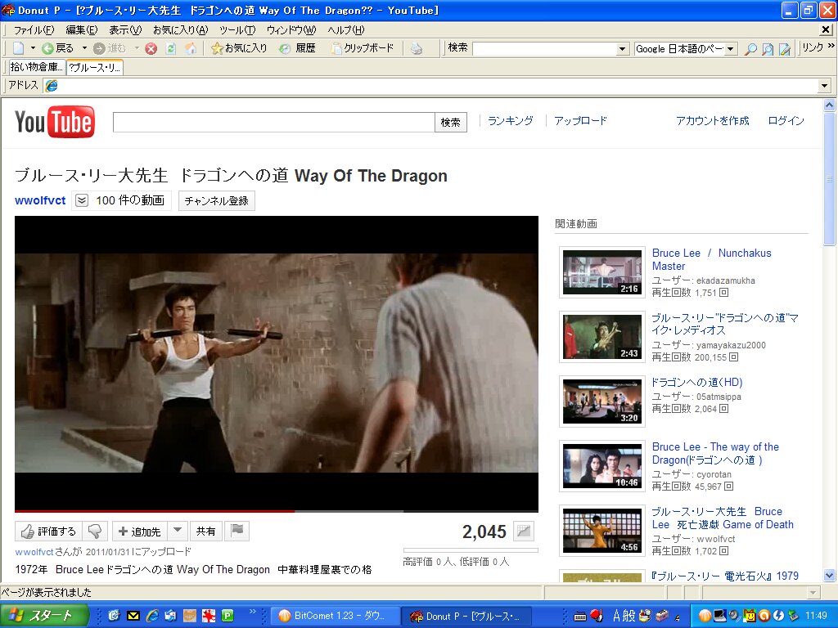
Task: Click the flag report icon under video
Action: [237, 531]
